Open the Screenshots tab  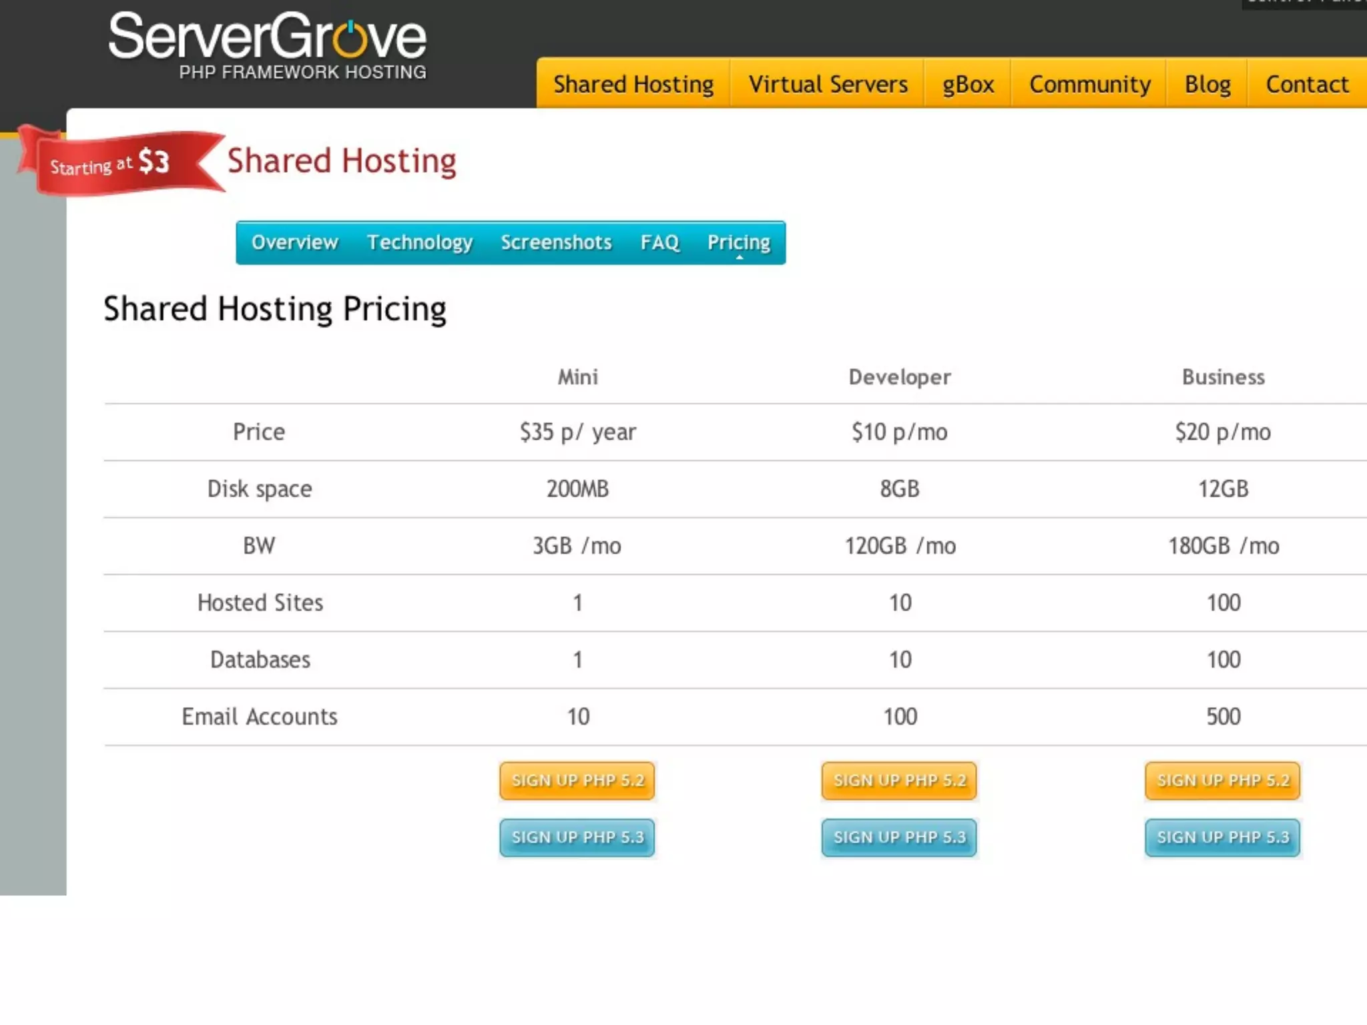(556, 242)
